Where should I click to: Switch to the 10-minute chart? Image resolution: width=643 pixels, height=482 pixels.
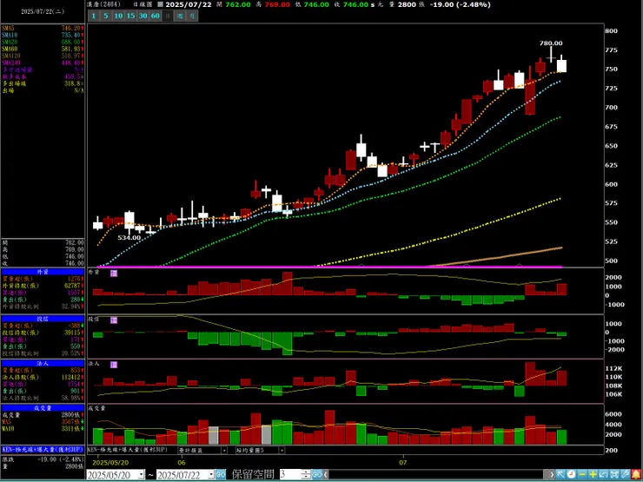(x=118, y=16)
